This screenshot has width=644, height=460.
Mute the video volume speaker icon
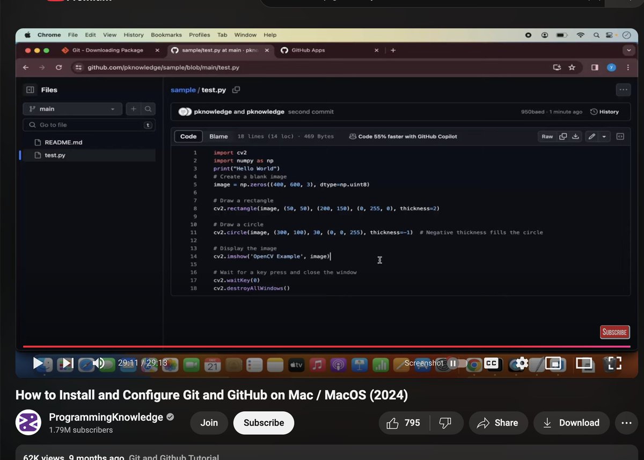point(98,363)
